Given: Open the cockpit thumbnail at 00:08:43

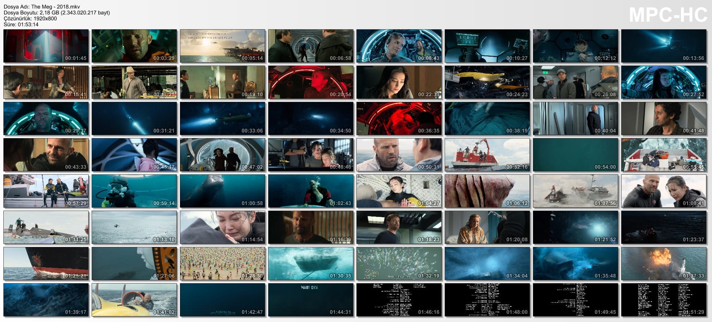Looking at the screenshot, I should (399, 46).
